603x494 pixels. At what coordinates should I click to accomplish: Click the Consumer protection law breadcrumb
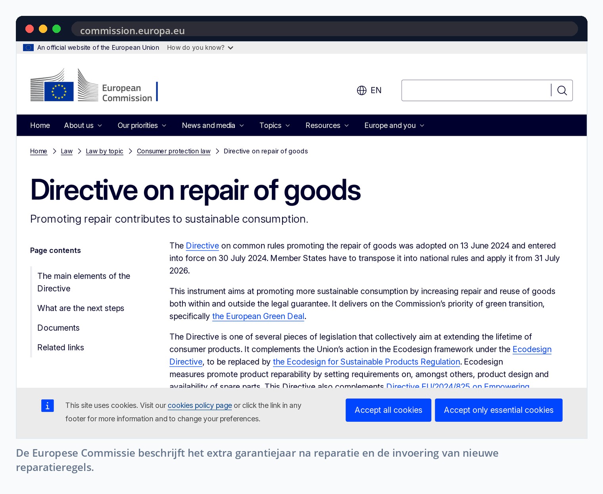click(x=173, y=151)
